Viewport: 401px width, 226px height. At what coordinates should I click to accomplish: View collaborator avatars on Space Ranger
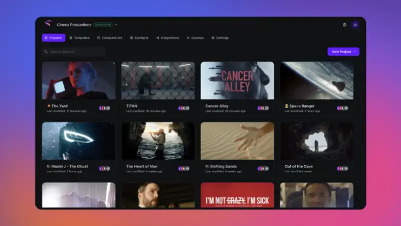coord(342,108)
